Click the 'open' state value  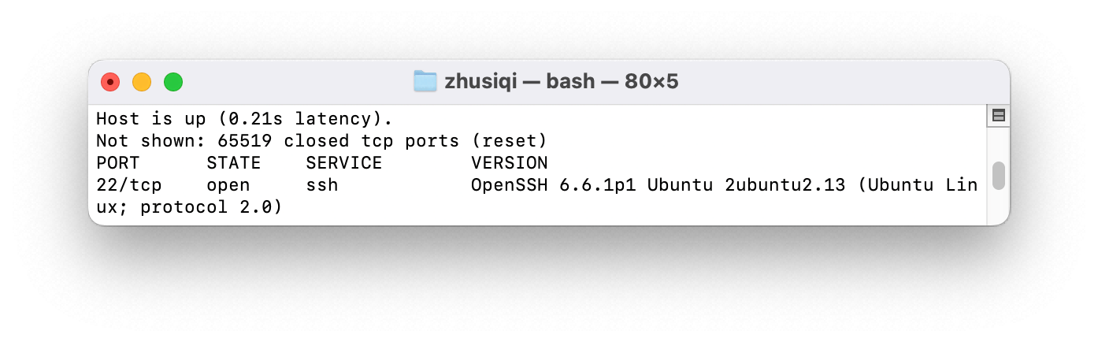(228, 185)
